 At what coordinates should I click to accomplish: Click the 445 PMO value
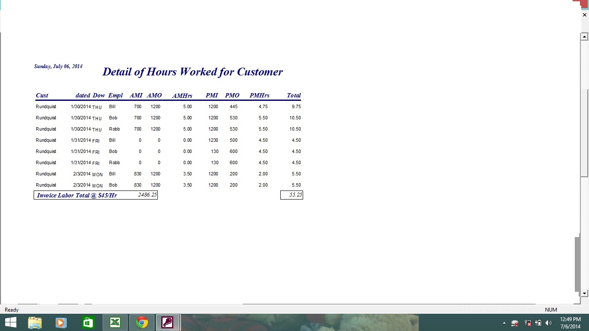pyautogui.click(x=234, y=106)
